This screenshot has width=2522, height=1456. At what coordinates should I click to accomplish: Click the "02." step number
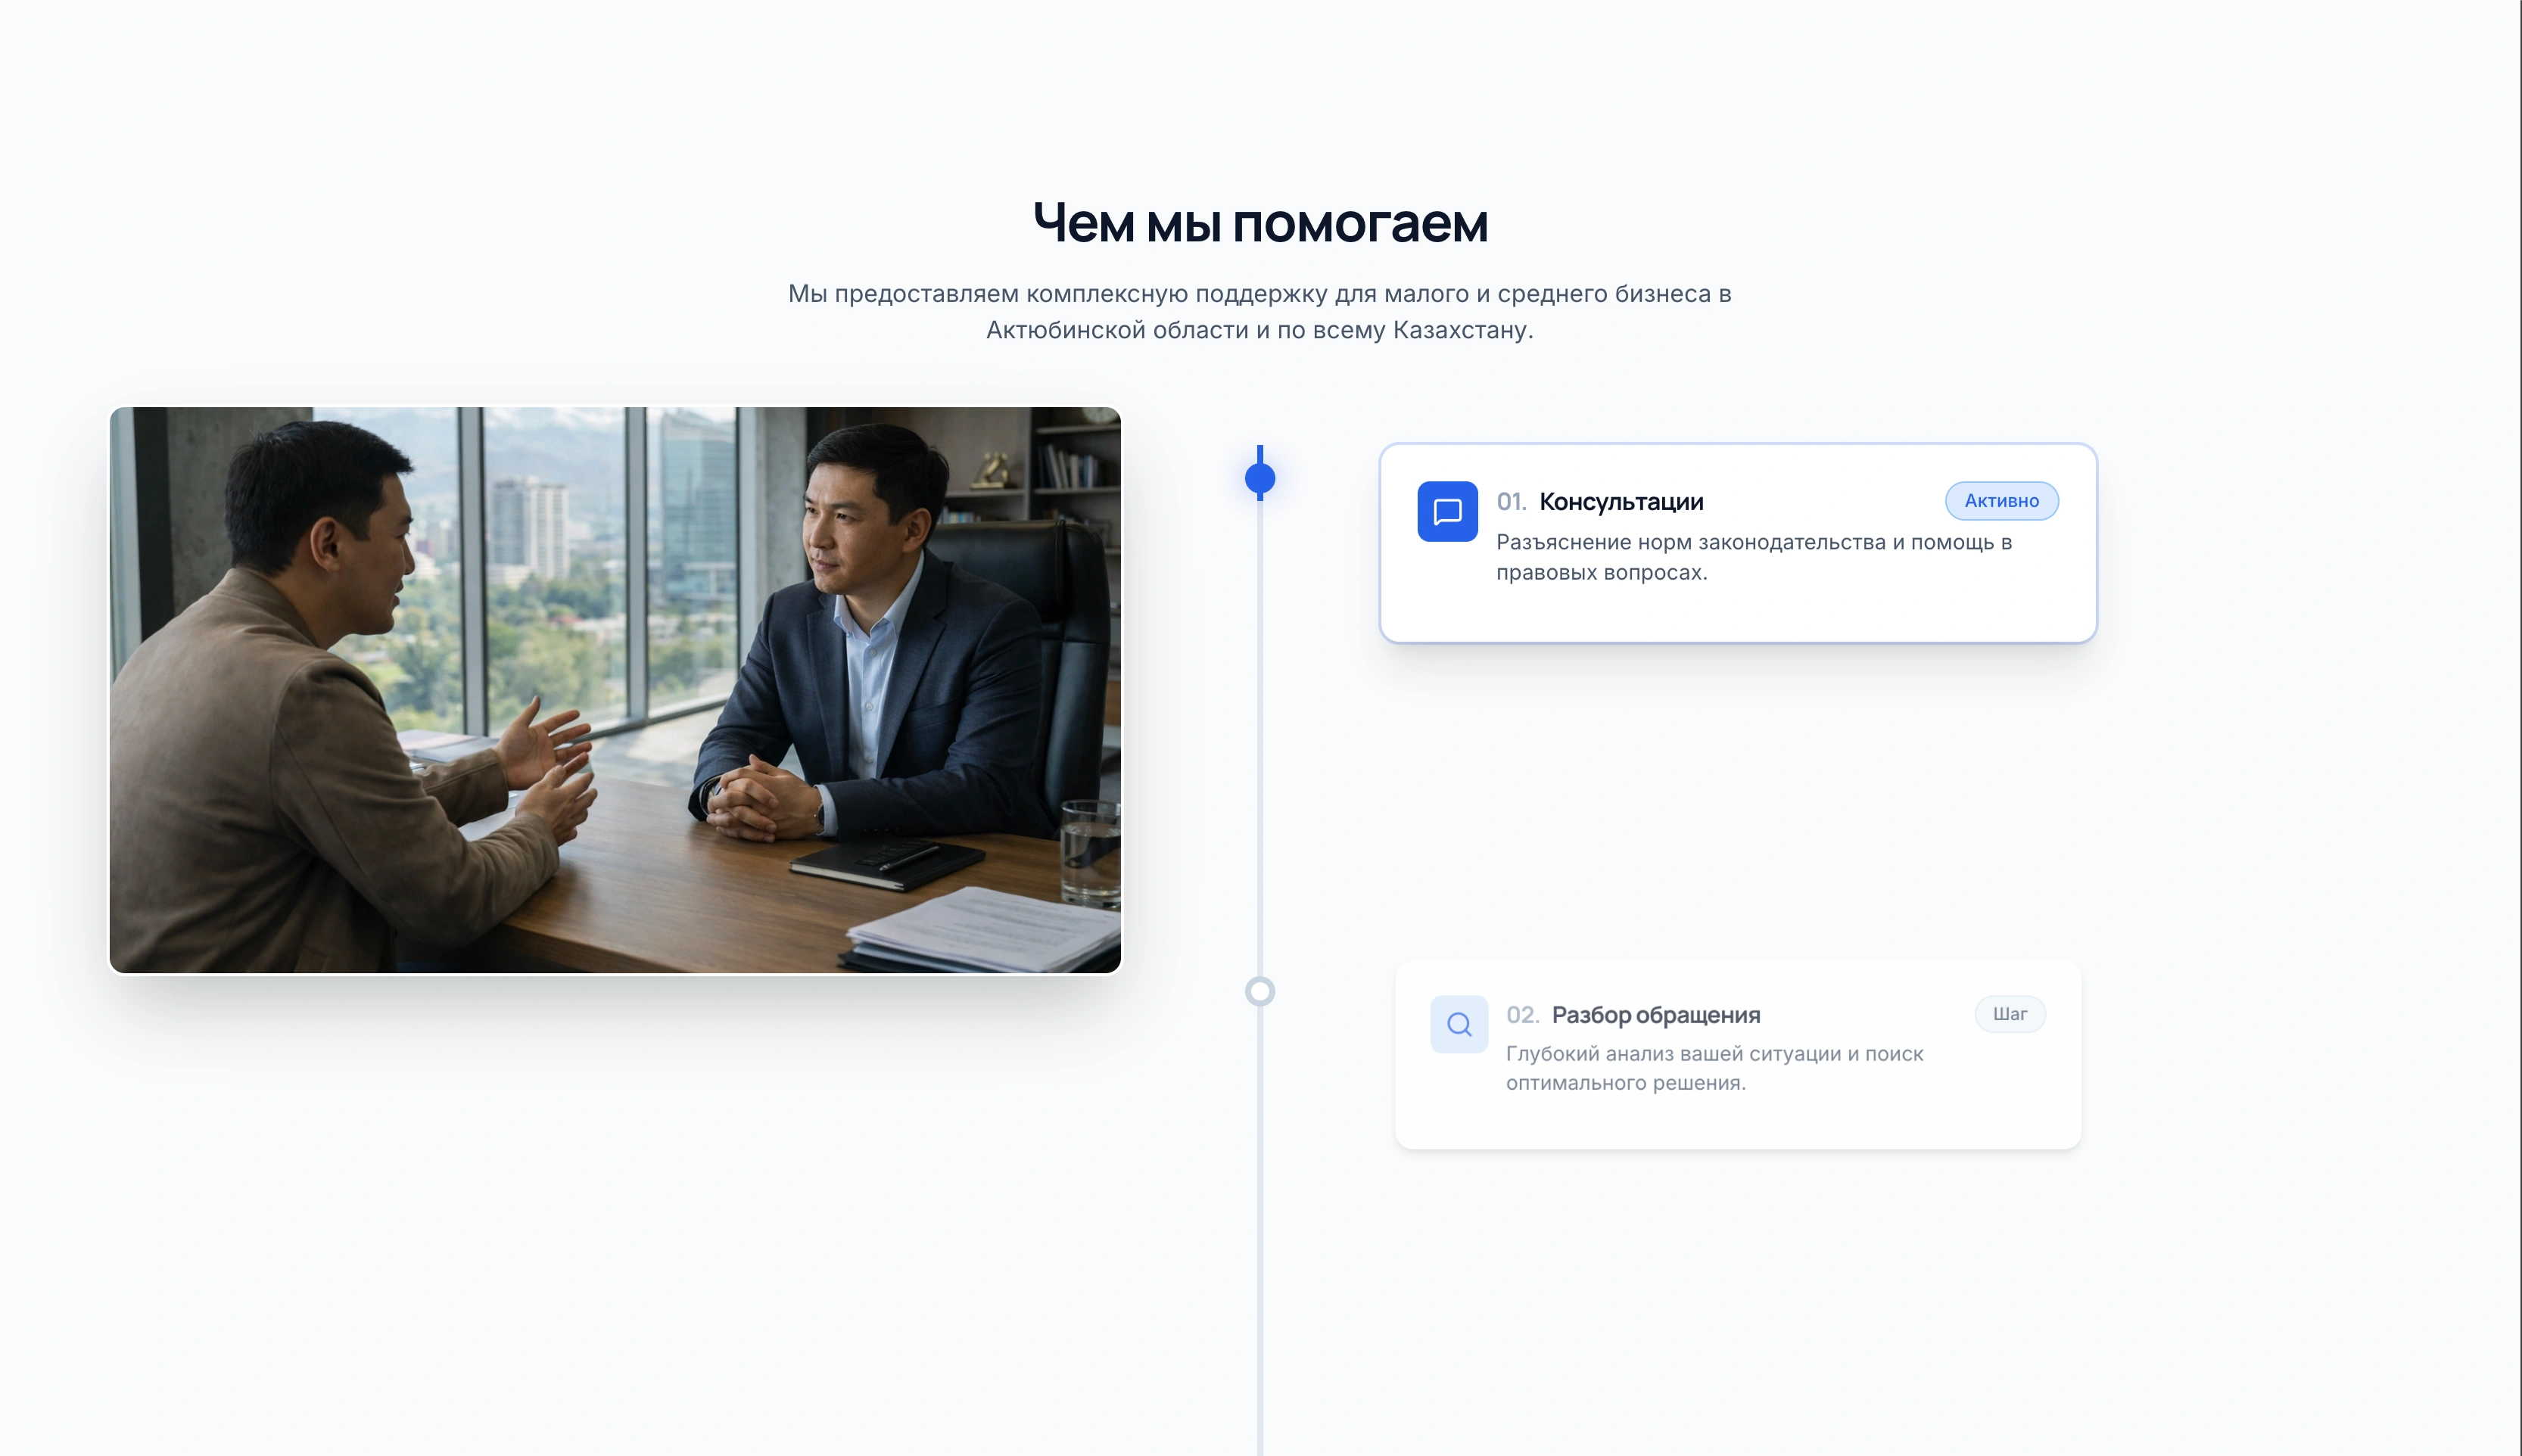(1522, 1015)
